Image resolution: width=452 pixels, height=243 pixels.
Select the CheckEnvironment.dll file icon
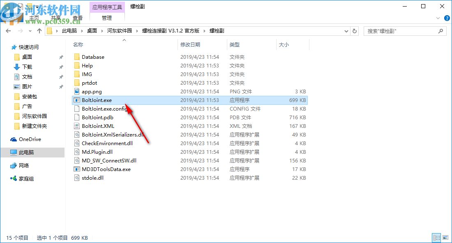coord(77,143)
